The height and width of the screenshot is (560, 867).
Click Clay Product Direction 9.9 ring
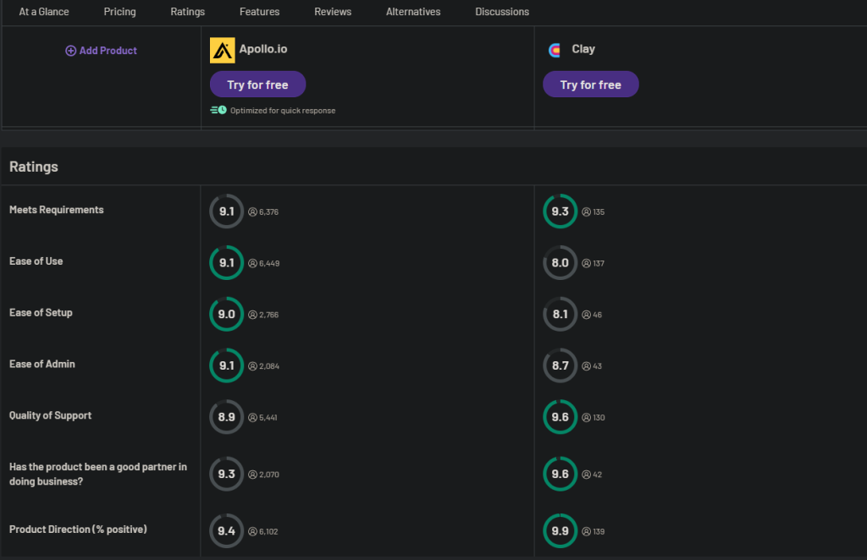(x=561, y=530)
